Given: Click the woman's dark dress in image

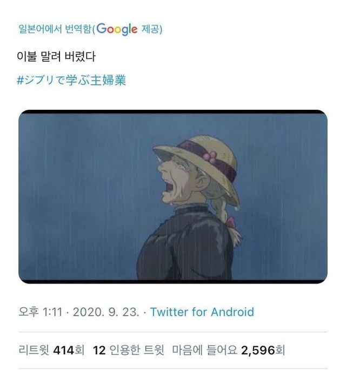Looking at the screenshot, I should pos(184,249).
